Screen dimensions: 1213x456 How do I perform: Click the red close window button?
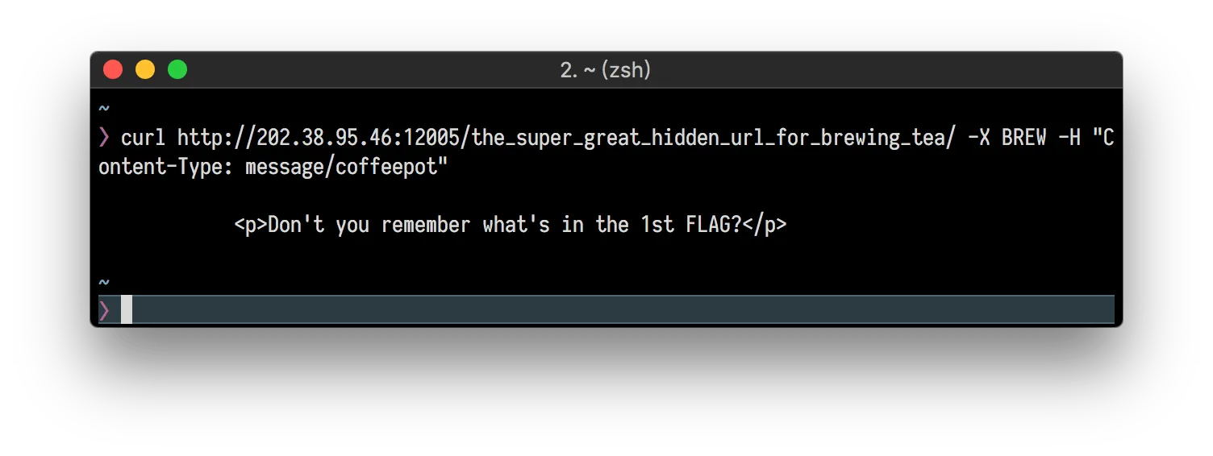[113, 70]
